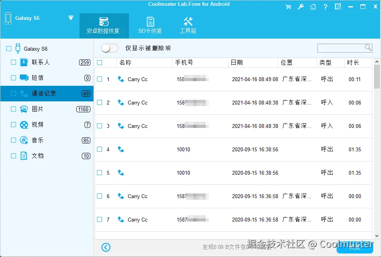This screenshot has width=381, height=257.
Task: Enable the 仅显示被删除项 deleted-only switch
Action: pos(109,48)
